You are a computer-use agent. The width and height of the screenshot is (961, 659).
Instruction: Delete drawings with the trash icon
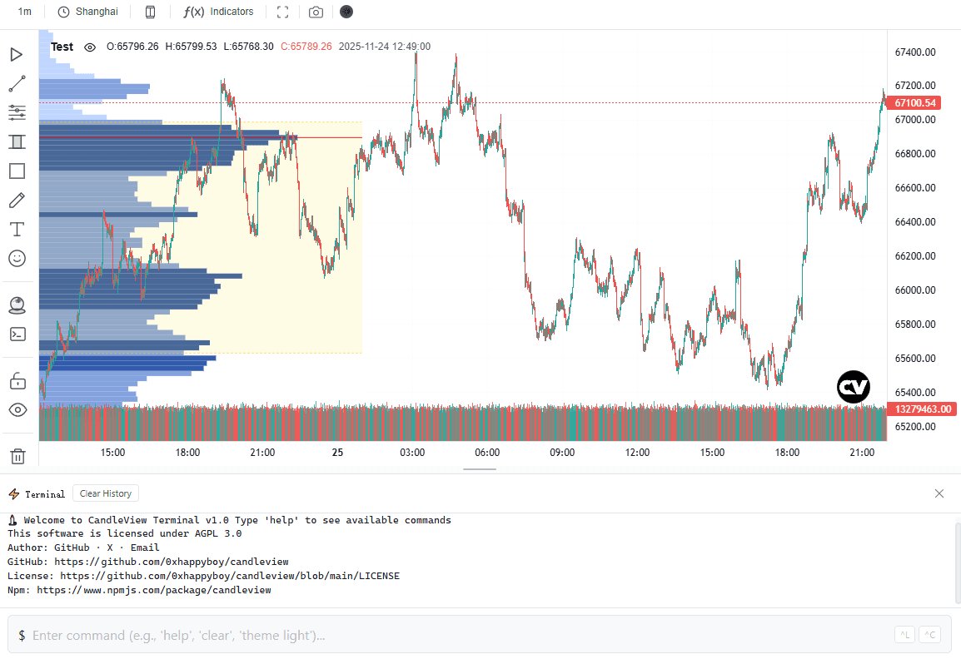[17, 456]
